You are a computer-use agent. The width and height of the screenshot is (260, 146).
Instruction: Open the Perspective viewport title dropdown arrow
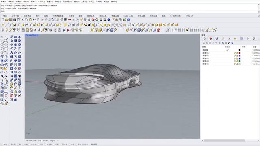click(x=38, y=35)
